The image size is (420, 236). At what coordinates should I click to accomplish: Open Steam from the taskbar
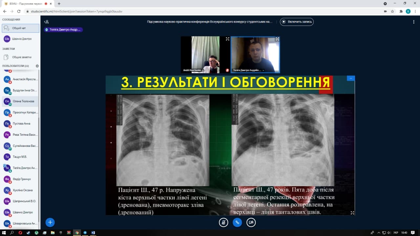[x=28, y=233]
